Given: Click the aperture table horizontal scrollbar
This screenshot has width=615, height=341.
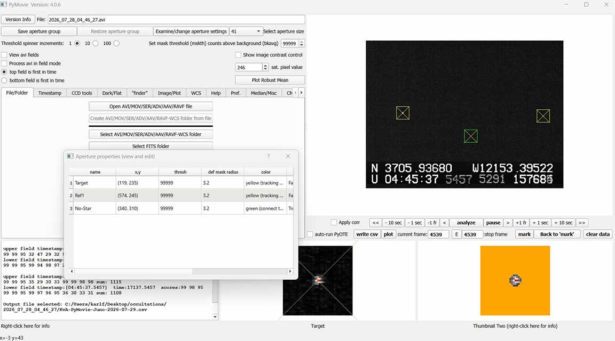Looking at the screenshot, I should point(133,271).
